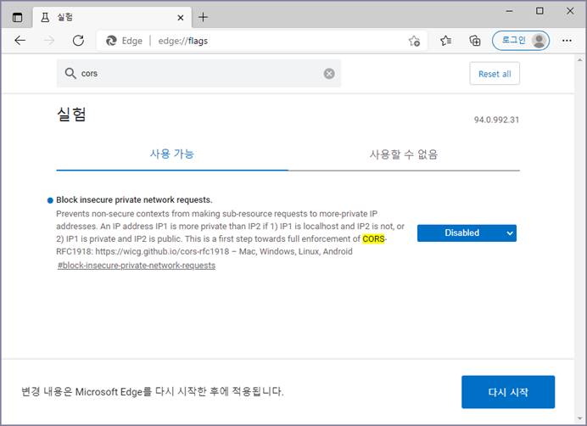The width and height of the screenshot is (587, 426).
Task: Open #block-insecure-private-network-requests anchor link
Action: point(136,266)
